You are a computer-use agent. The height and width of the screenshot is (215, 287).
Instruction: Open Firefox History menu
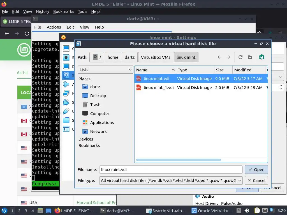(x=43, y=11)
